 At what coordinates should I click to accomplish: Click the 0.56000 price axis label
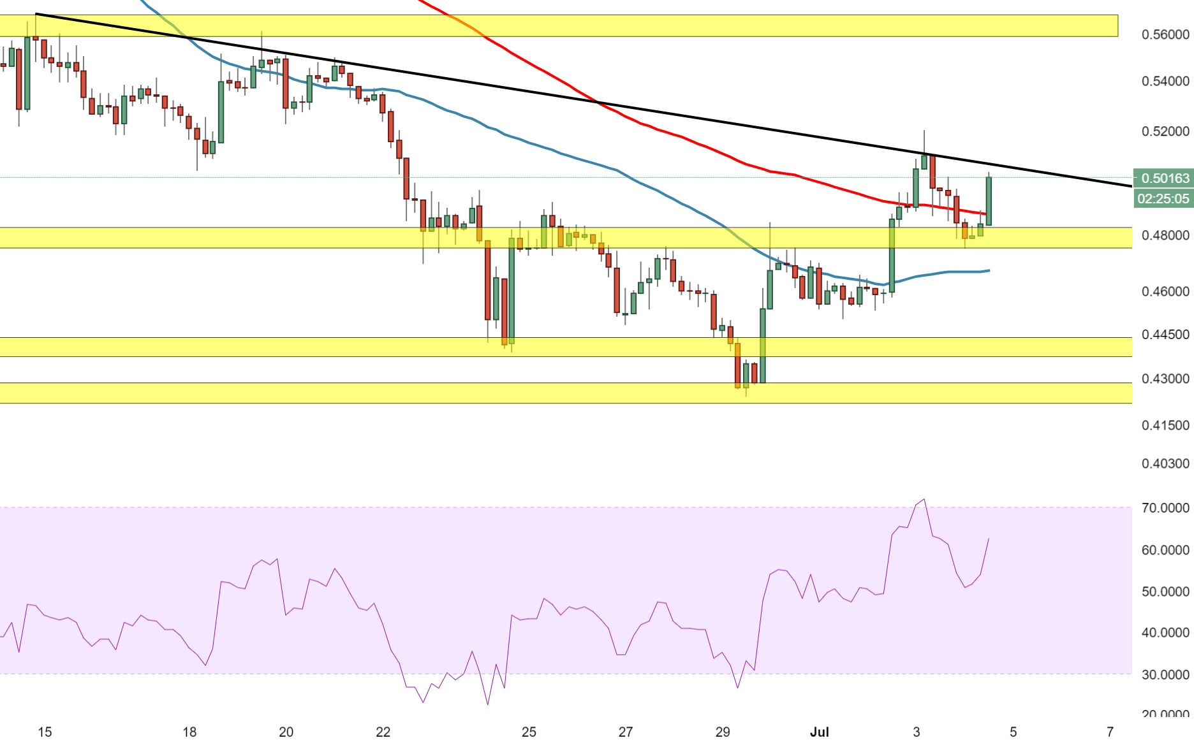[1165, 34]
